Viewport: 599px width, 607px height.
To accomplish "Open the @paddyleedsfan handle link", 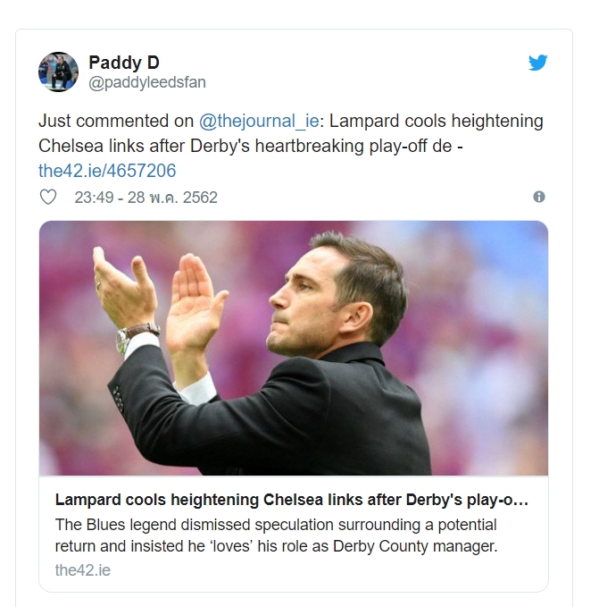I will [x=146, y=82].
